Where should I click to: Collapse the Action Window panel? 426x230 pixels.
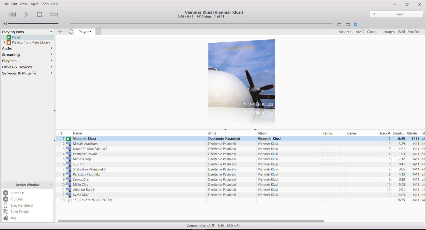[51, 185]
